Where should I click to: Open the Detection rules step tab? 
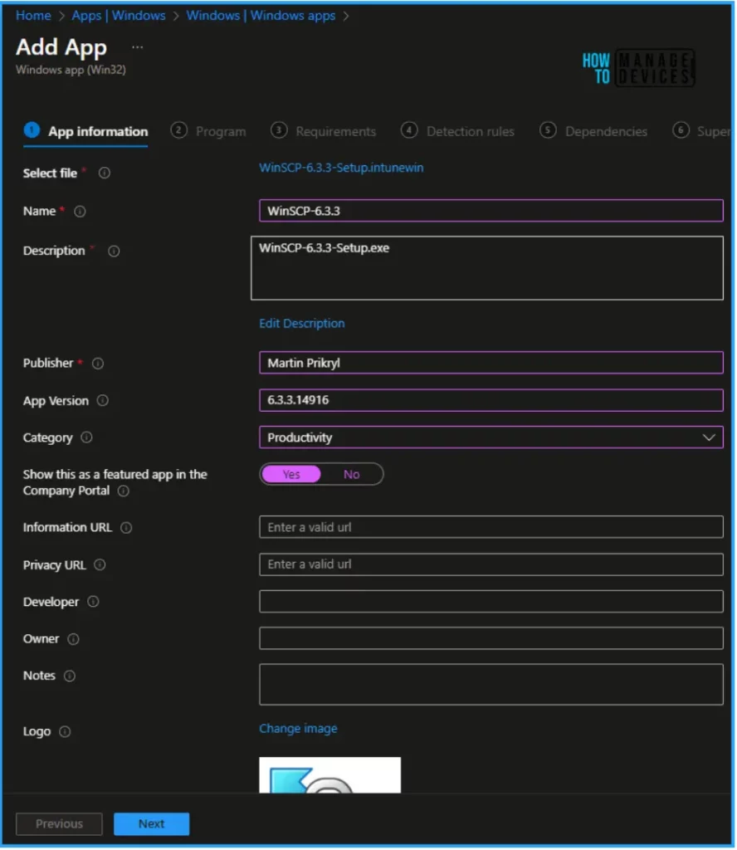tap(458, 132)
